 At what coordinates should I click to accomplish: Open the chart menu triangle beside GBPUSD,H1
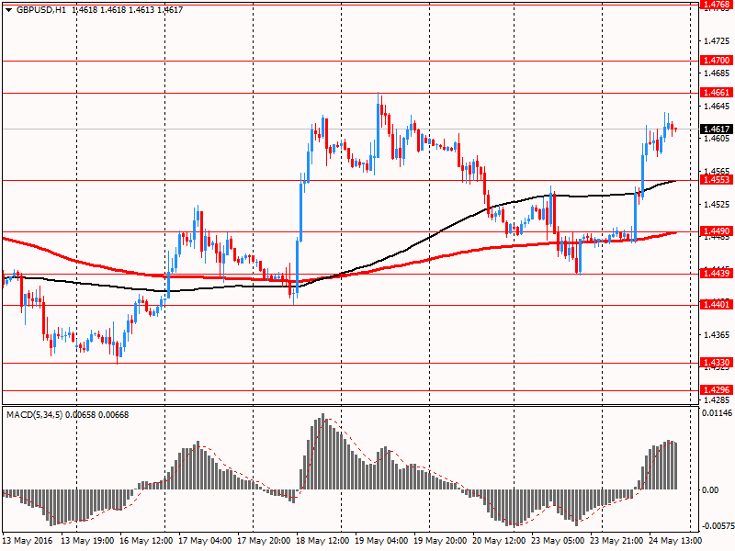[x=9, y=10]
